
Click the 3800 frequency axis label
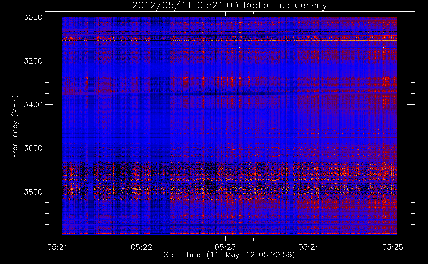click(33, 192)
